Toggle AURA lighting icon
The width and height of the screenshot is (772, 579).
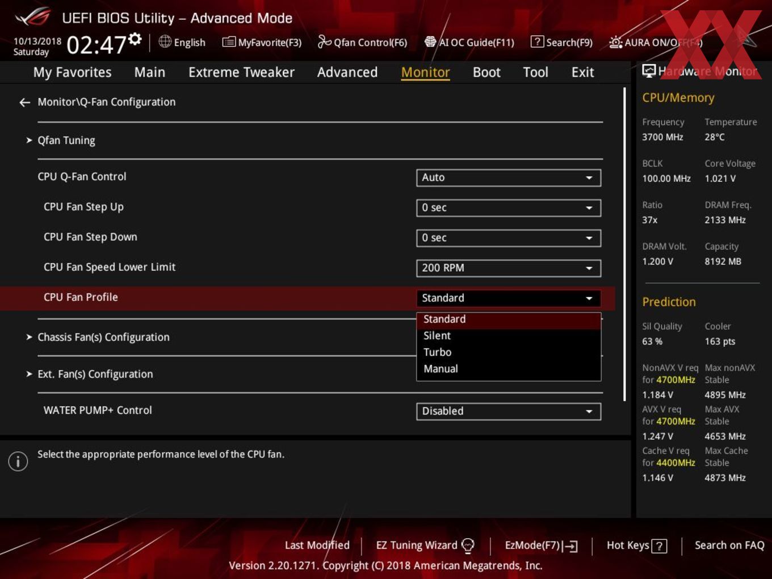point(616,42)
